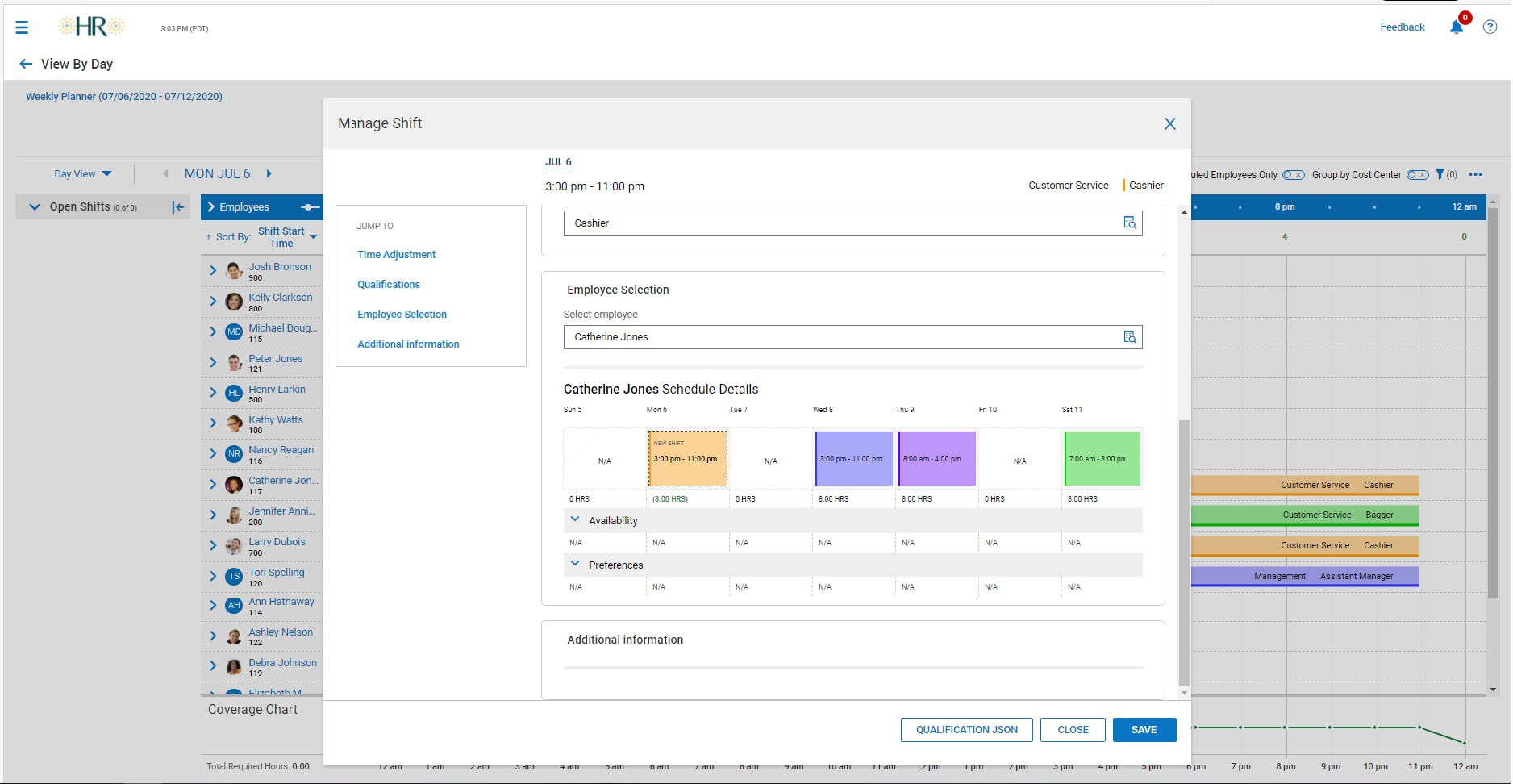Screen dimensions: 1513x784
Task: Open lookup icon in Catherine Jones field
Action: (1130, 337)
